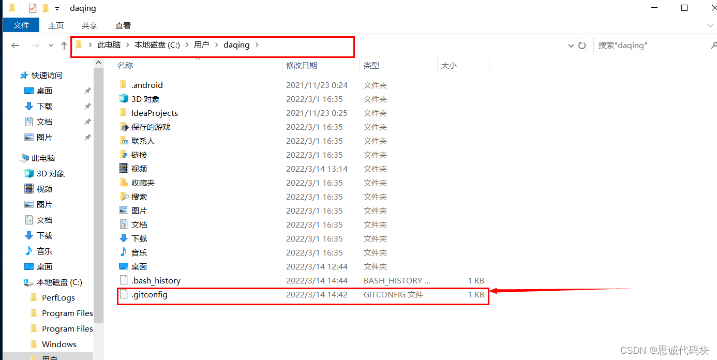Click 此电脑 in the address bar path

tap(109, 45)
